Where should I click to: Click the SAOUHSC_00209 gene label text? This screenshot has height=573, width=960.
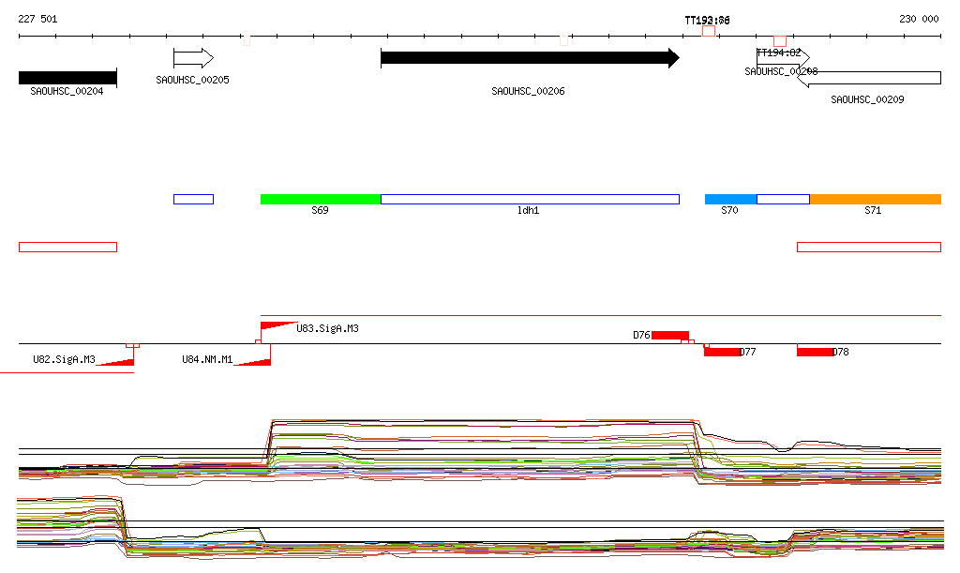click(x=867, y=99)
